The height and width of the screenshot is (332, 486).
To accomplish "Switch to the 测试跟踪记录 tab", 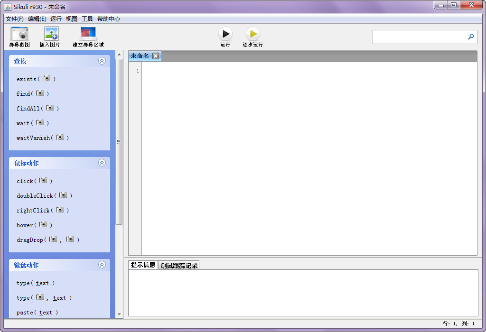I will coord(179,266).
